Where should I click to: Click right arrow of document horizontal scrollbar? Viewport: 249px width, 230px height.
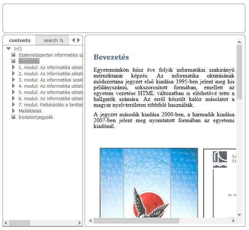tap(233, 220)
